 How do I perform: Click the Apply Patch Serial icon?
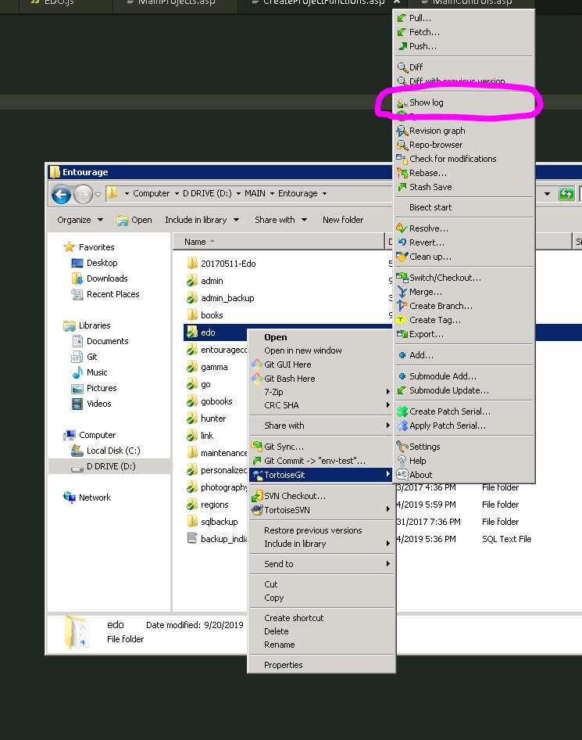click(x=402, y=426)
